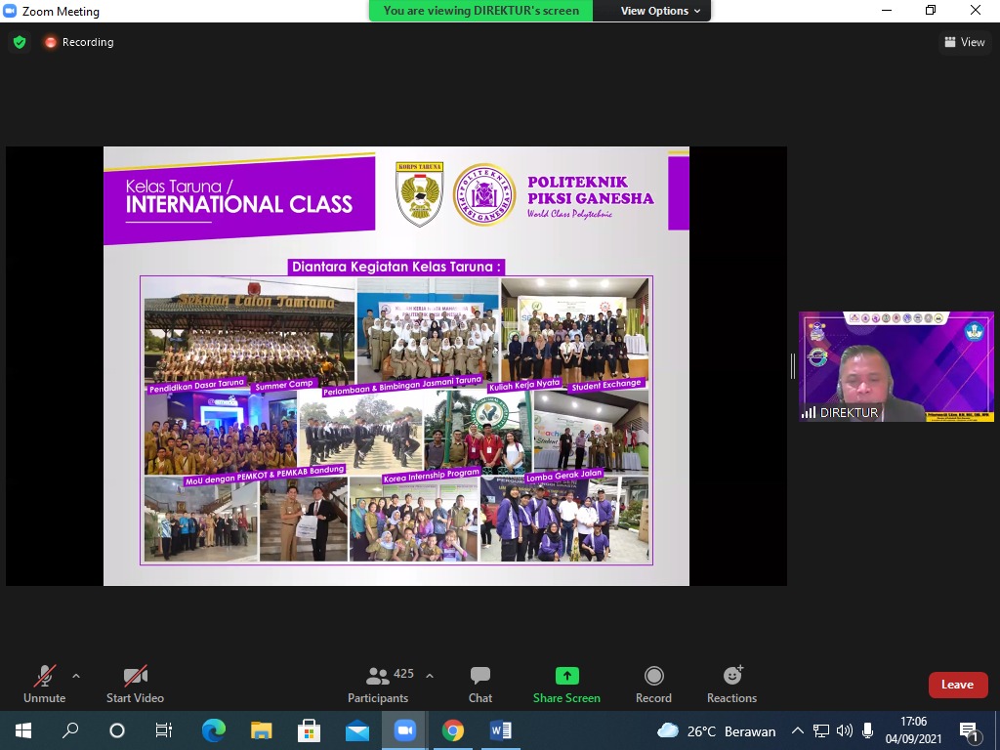Open the weather widget showing 26°C Berawan
Viewport: 1000px width, 750px height.
pyautogui.click(x=716, y=730)
